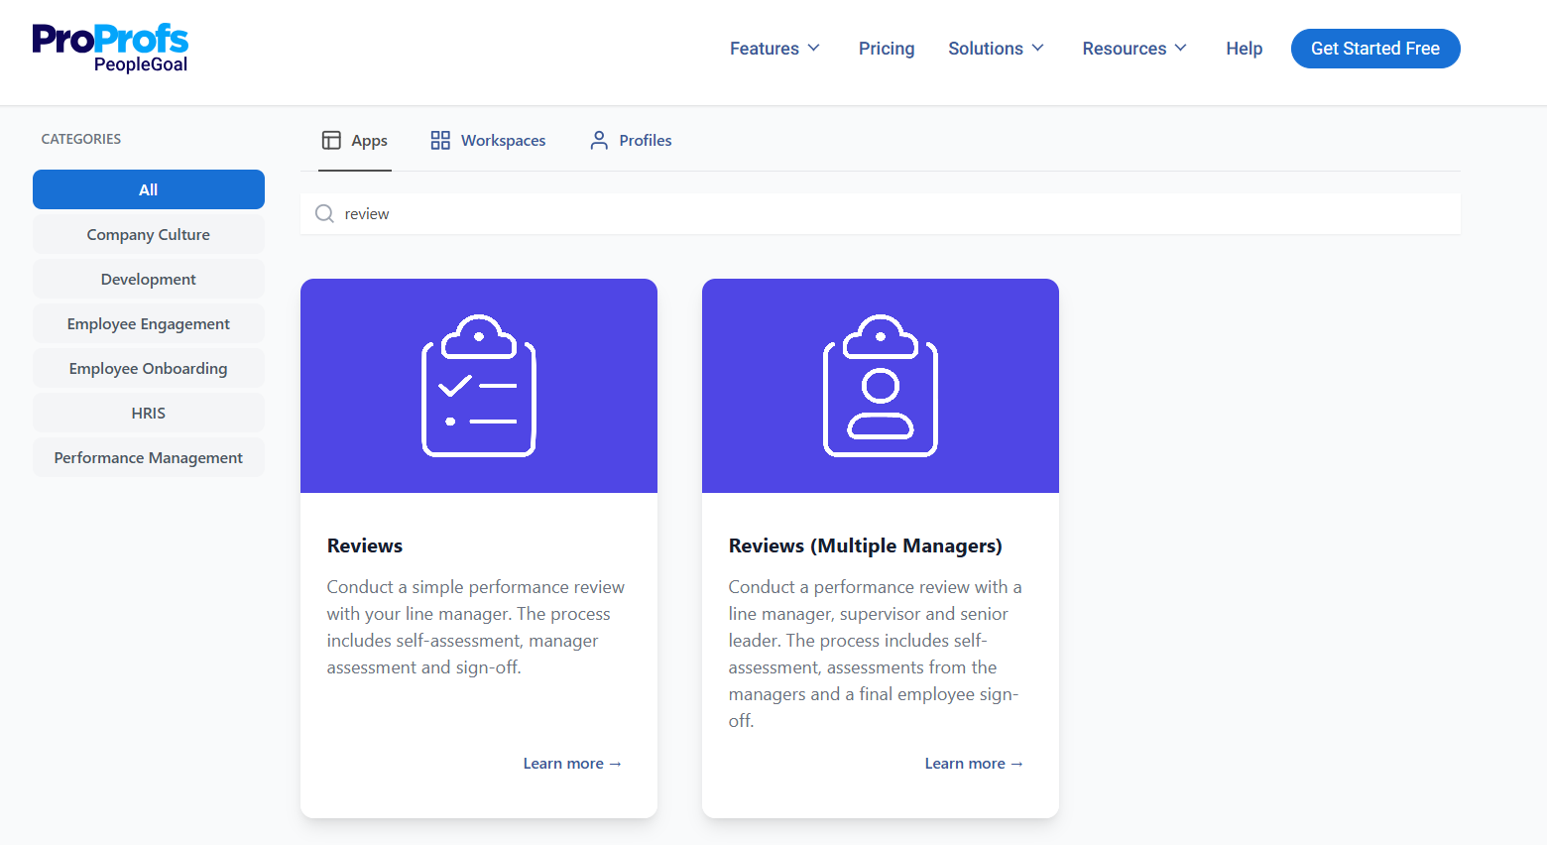Open the Pricing page
The height and width of the screenshot is (845, 1547).
click(887, 49)
